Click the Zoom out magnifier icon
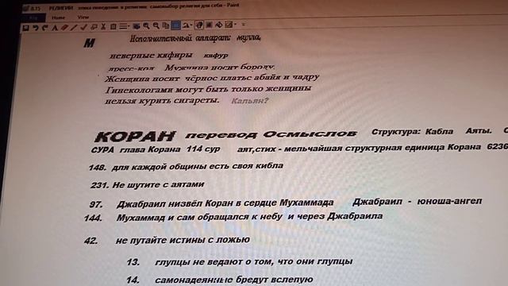 pyautogui.click(x=156, y=25)
